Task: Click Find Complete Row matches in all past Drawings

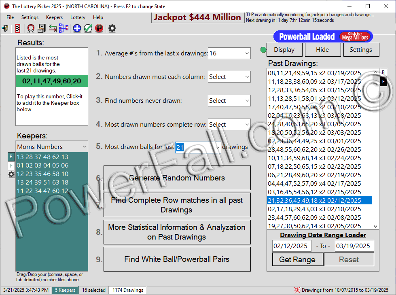Action: click(x=177, y=205)
